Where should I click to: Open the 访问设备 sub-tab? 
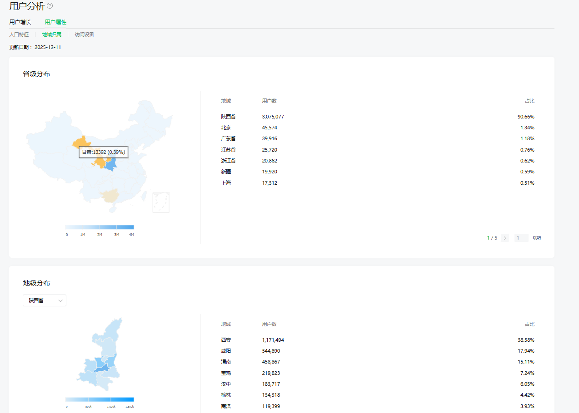click(x=85, y=34)
